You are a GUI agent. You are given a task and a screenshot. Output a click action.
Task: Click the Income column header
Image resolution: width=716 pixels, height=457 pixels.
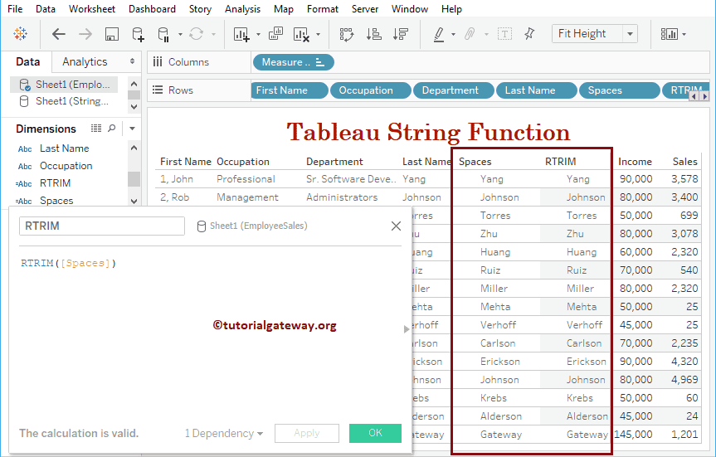click(x=635, y=162)
